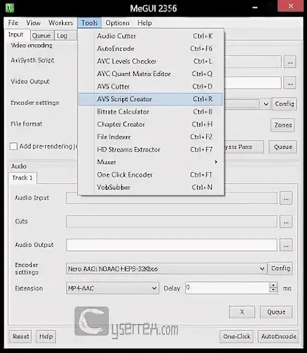Choose VobSubber menu entry

point(150,188)
